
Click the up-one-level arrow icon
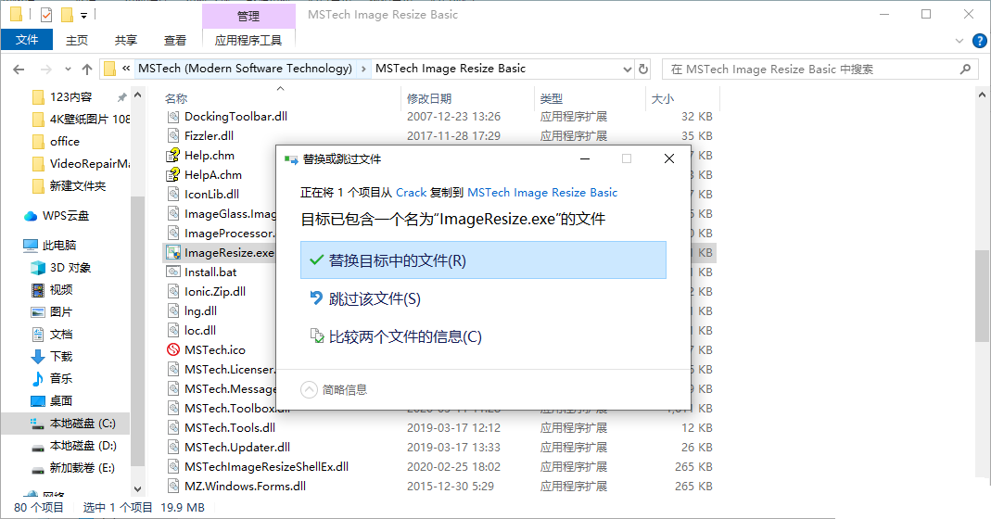(87, 70)
